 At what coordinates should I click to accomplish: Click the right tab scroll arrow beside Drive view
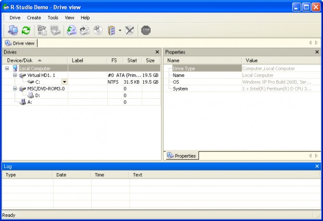click(x=316, y=43)
